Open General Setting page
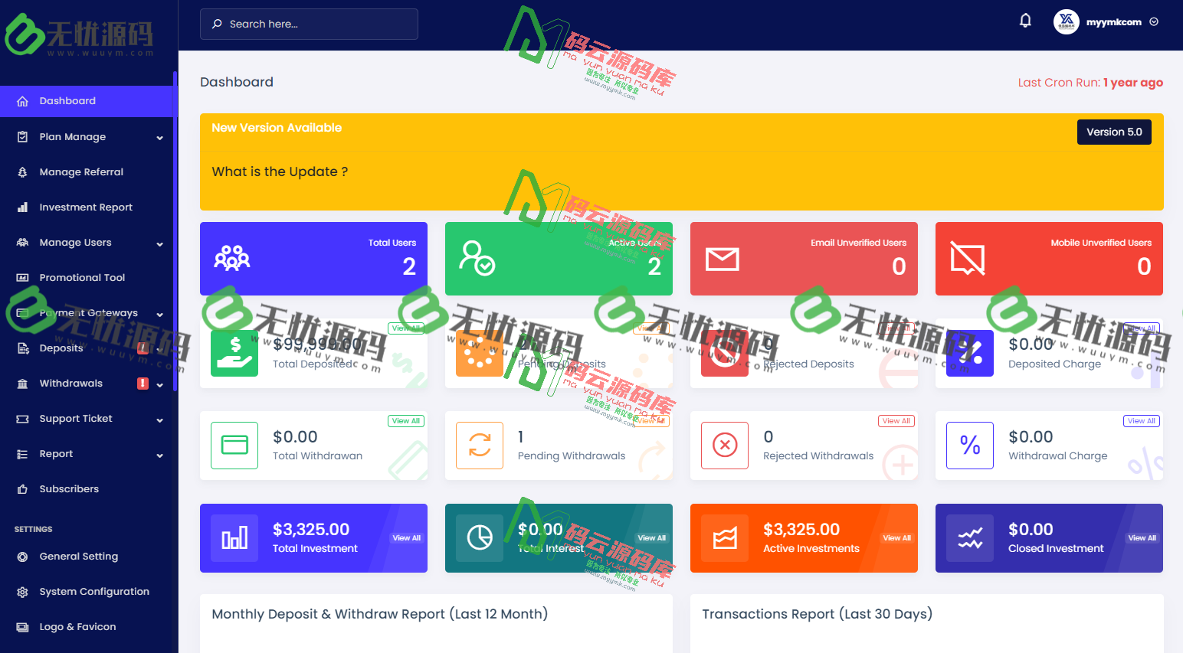The width and height of the screenshot is (1183, 653). pos(78,557)
